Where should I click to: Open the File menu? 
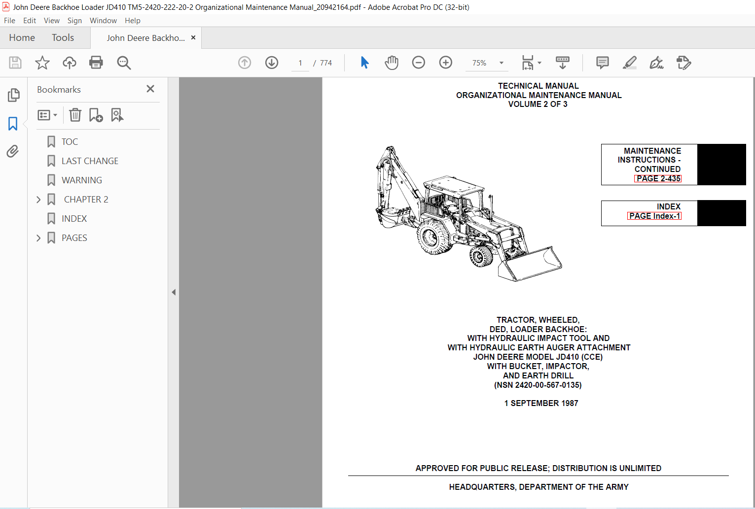click(9, 21)
